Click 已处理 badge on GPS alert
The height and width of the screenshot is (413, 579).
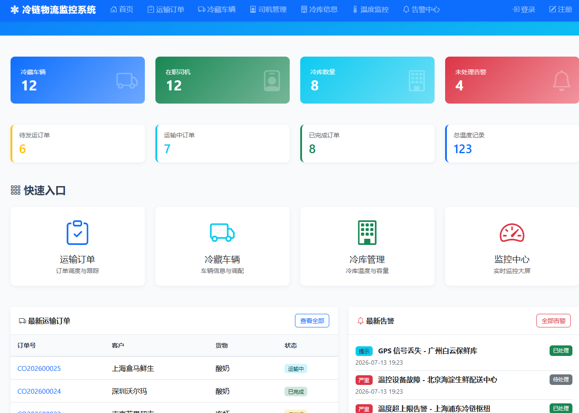coord(561,350)
